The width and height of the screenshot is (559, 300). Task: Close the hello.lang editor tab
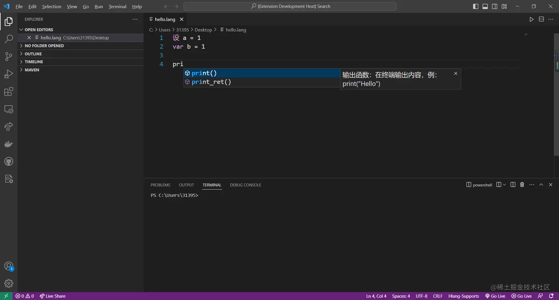182,19
